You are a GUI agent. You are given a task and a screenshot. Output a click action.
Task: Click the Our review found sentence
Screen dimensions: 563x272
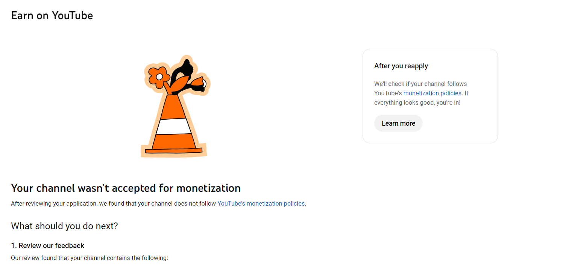[90, 258]
